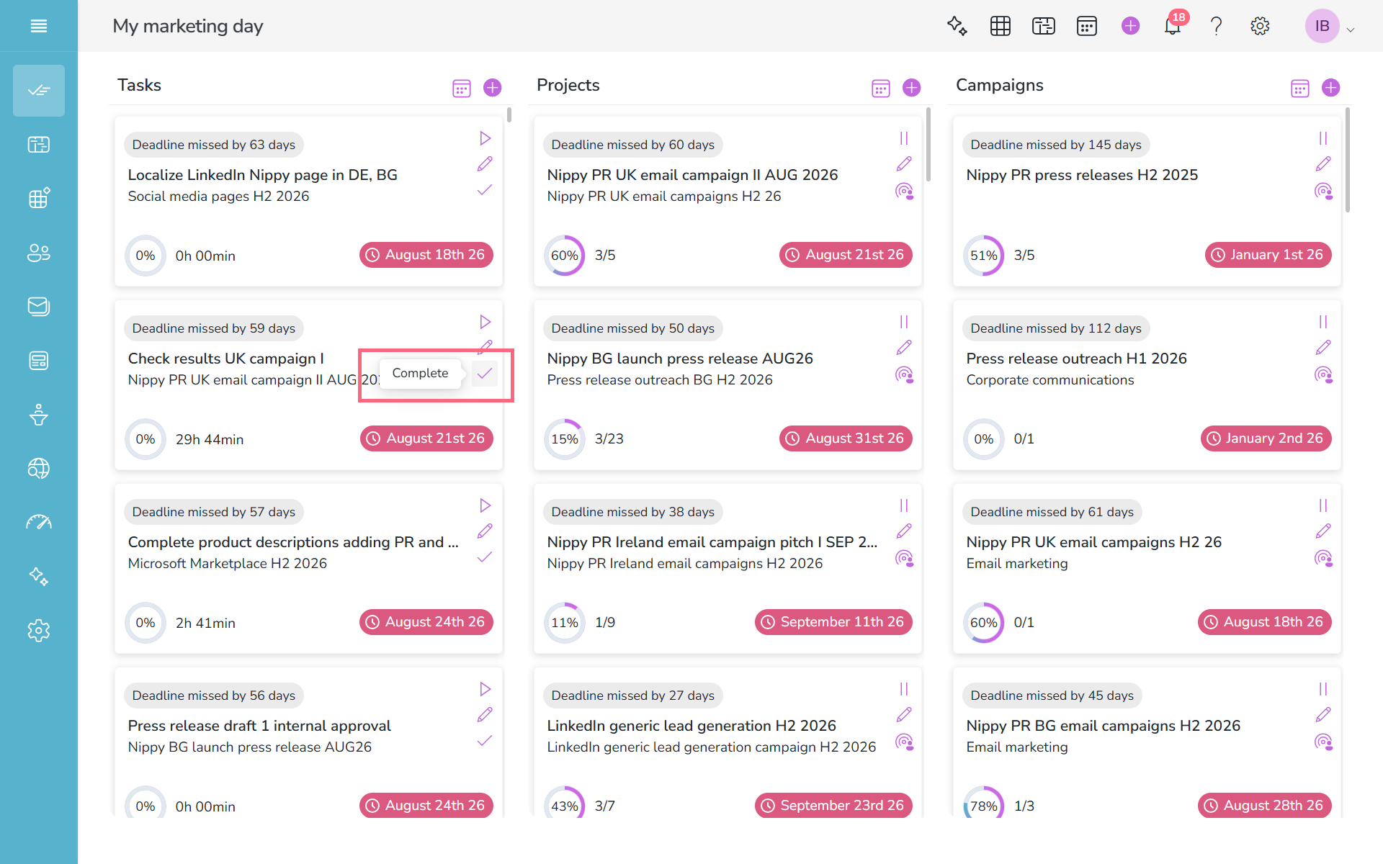The image size is (1383, 864).
Task: Open the grid view icon in top bar
Action: [x=1001, y=26]
